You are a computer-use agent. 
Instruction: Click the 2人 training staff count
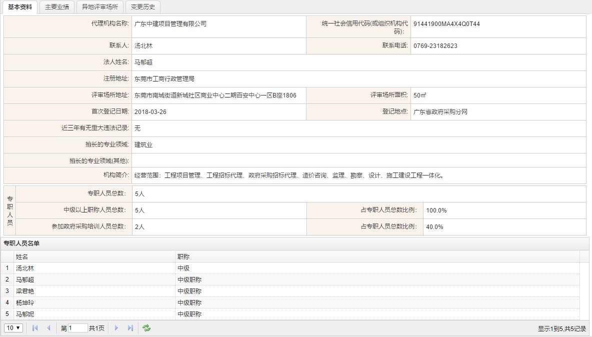139,227
